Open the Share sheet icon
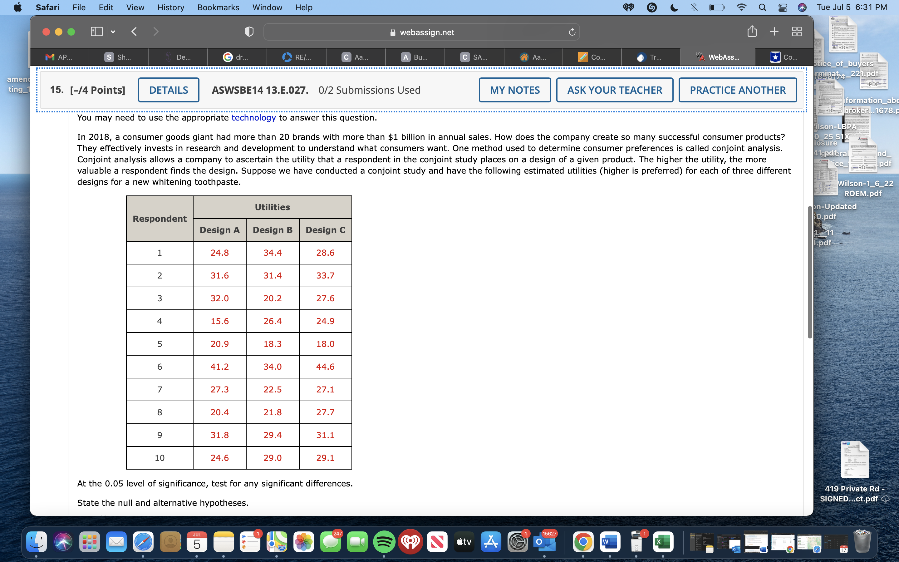Image resolution: width=899 pixels, height=562 pixels. click(752, 32)
